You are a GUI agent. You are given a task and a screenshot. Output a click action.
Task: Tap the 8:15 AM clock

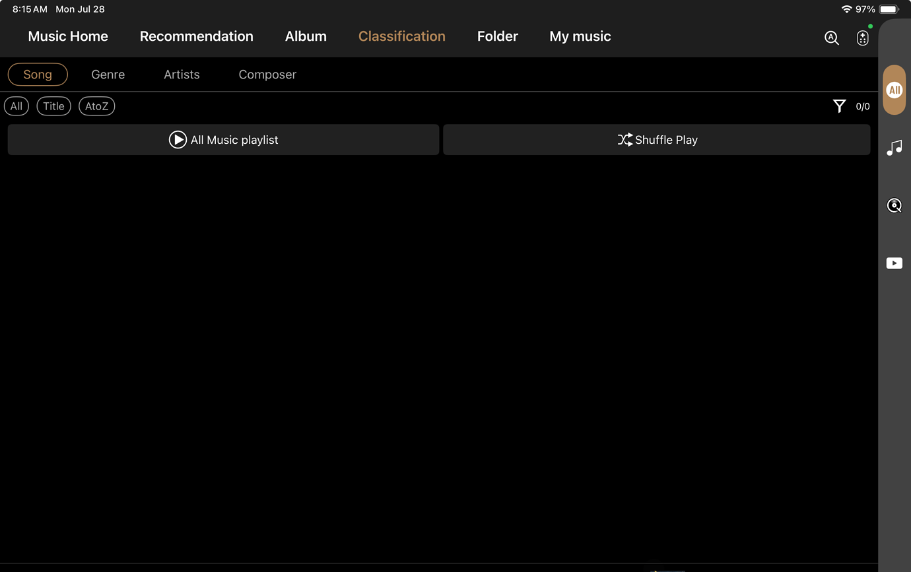(x=30, y=9)
